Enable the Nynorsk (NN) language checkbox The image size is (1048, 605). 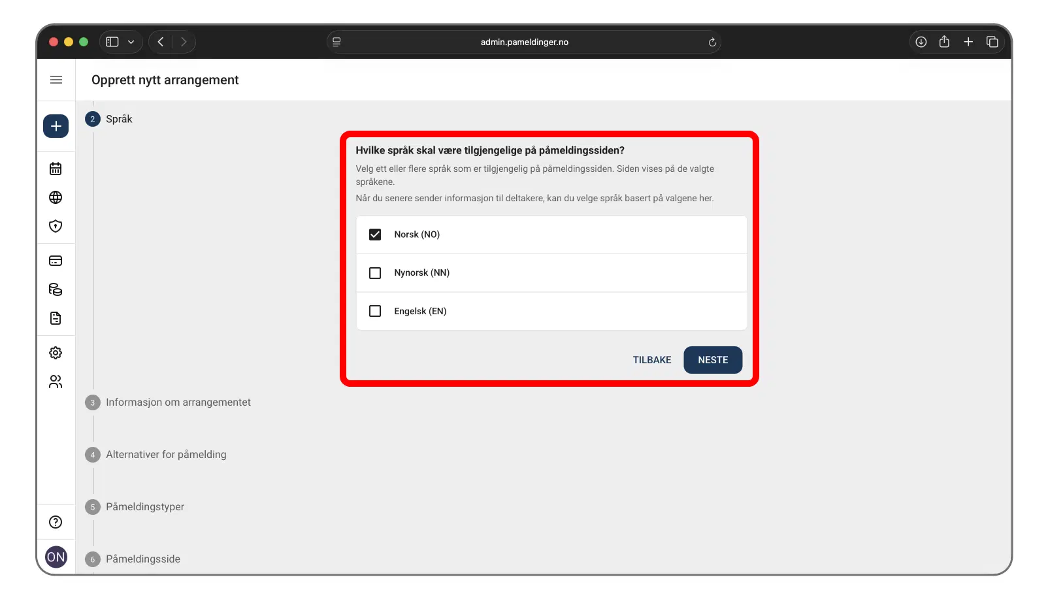(x=375, y=273)
